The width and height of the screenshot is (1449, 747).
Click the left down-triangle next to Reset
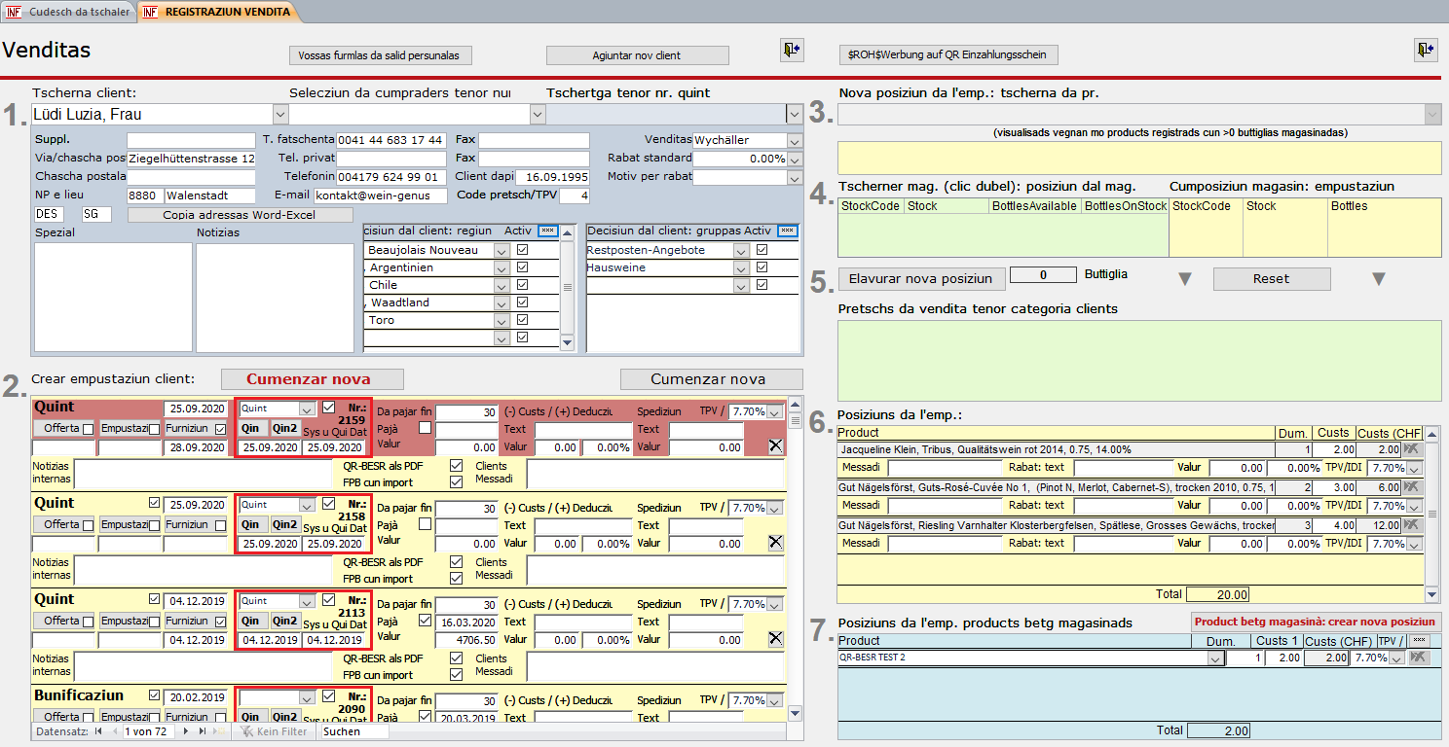point(1184,280)
